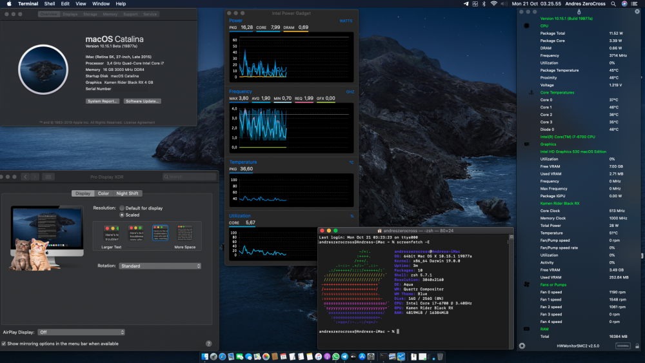The height and width of the screenshot is (363, 645).
Task: Open Podcasts purple icon in Dock
Action: (327, 357)
